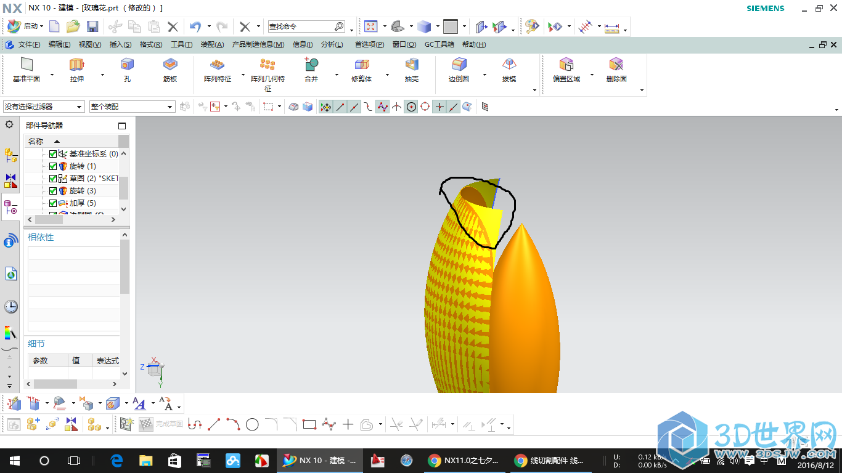842x473 pixels.
Task: Open the 启动 application dropdown
Action: [x=25, y=26]
